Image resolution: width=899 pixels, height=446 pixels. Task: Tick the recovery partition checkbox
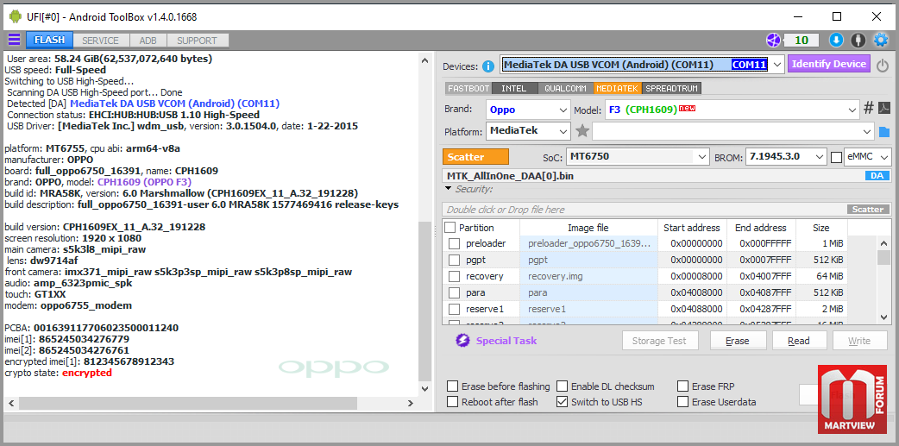(x=454, y=276)
